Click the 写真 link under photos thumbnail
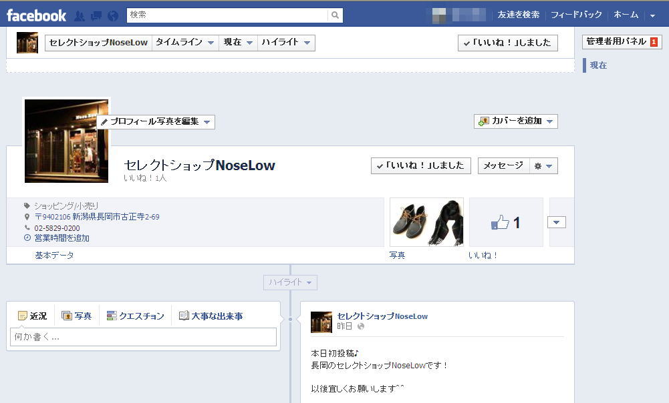This screenshot has width=669, height=403. click(397, 256)
